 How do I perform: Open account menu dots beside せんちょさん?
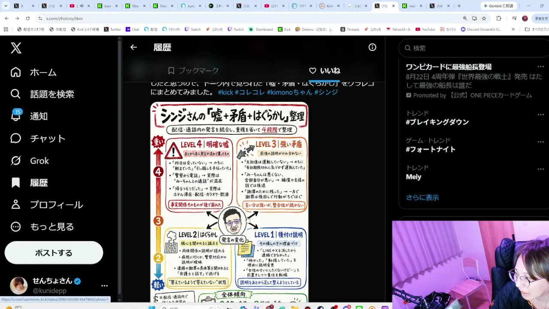(104, 285)
